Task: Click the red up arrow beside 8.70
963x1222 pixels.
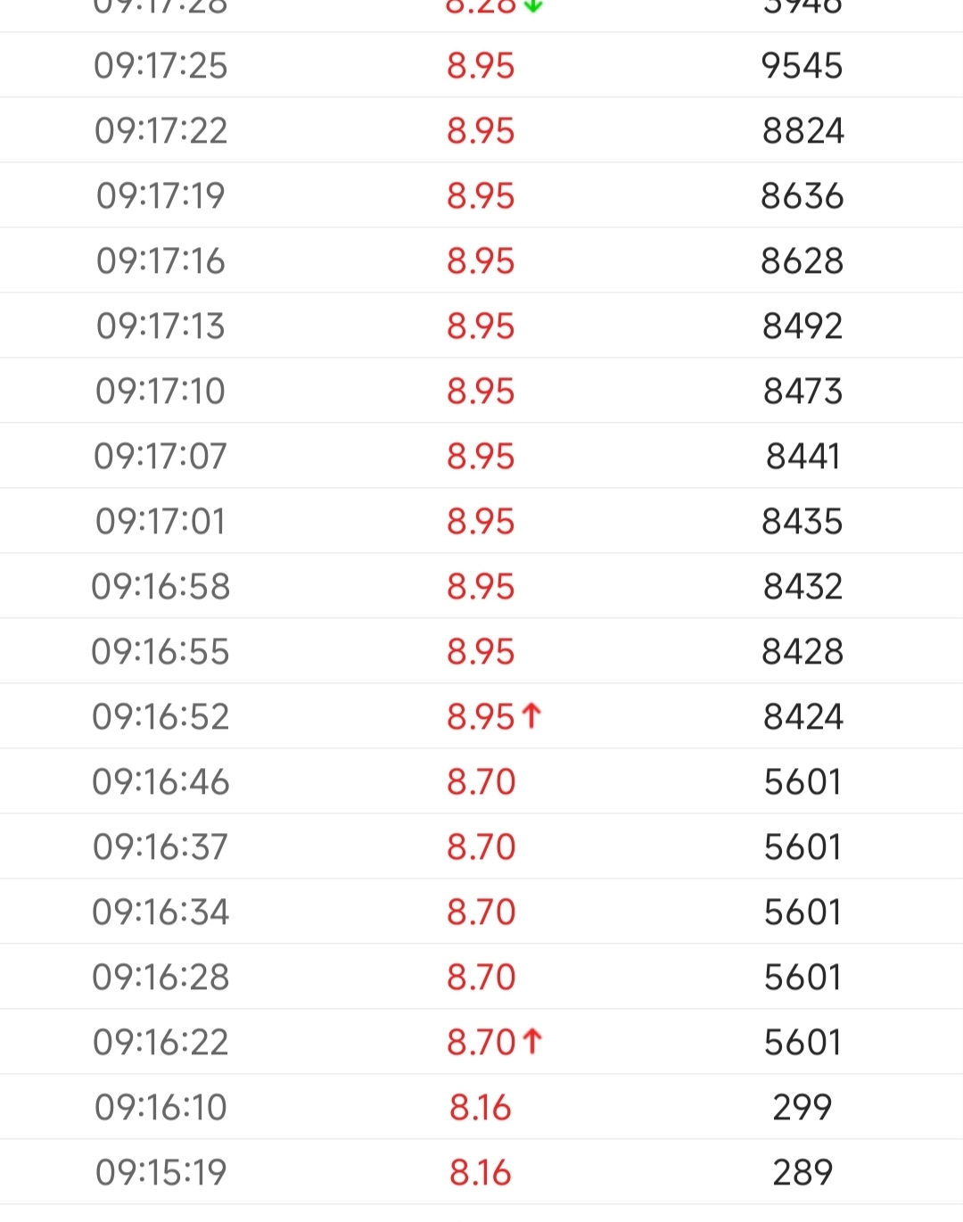Action: 532,1041
